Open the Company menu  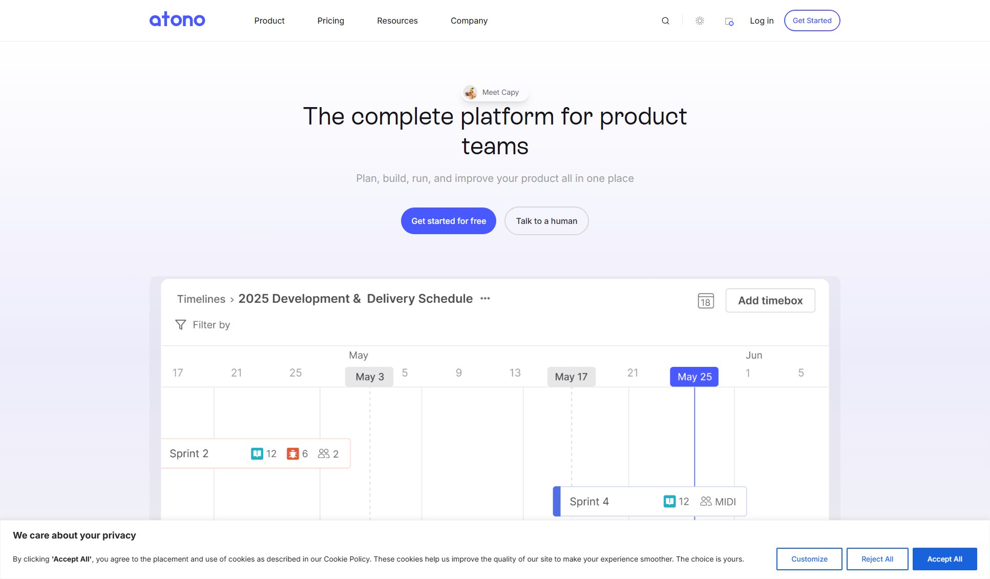point(469,21)
